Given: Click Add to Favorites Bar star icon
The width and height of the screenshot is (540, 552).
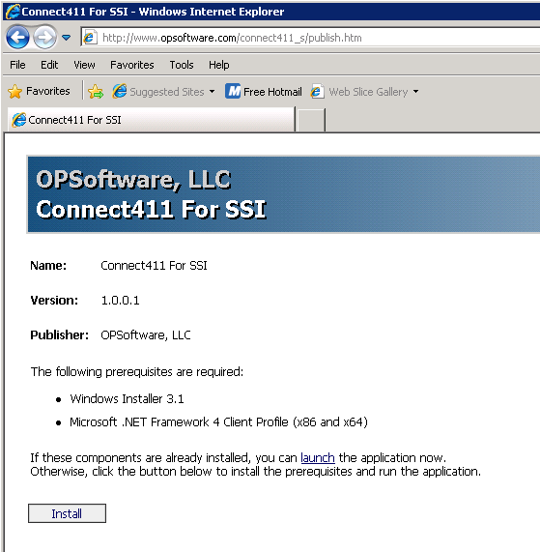Looking at the screenshot, I should [96, 92].
